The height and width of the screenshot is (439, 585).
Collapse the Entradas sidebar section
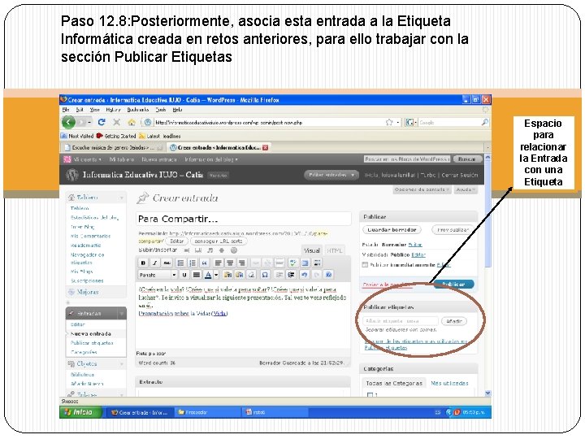pos(121,314)
